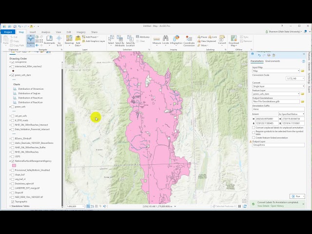Click the intersected_300m_reaches2 point symbol
This screenshot has height=234, width=312.
pos(13,71)
